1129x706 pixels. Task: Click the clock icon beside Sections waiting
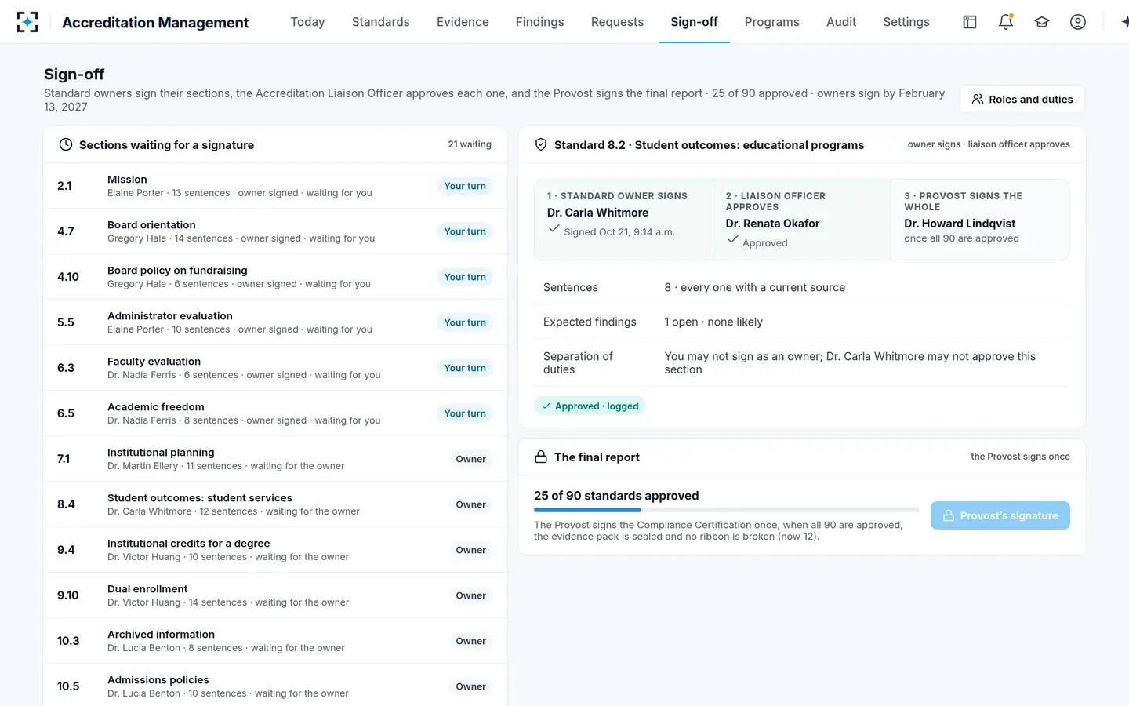click(x=66, y=144)
